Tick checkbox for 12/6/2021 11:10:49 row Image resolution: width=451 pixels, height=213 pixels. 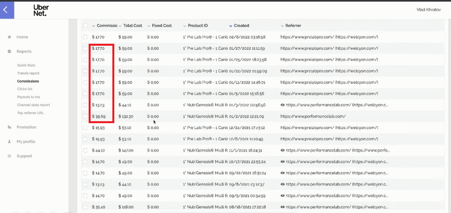click(x=85, y=139)
